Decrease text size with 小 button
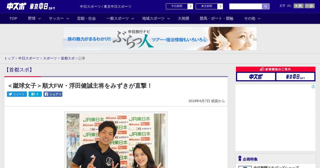 tap(310, 6)
